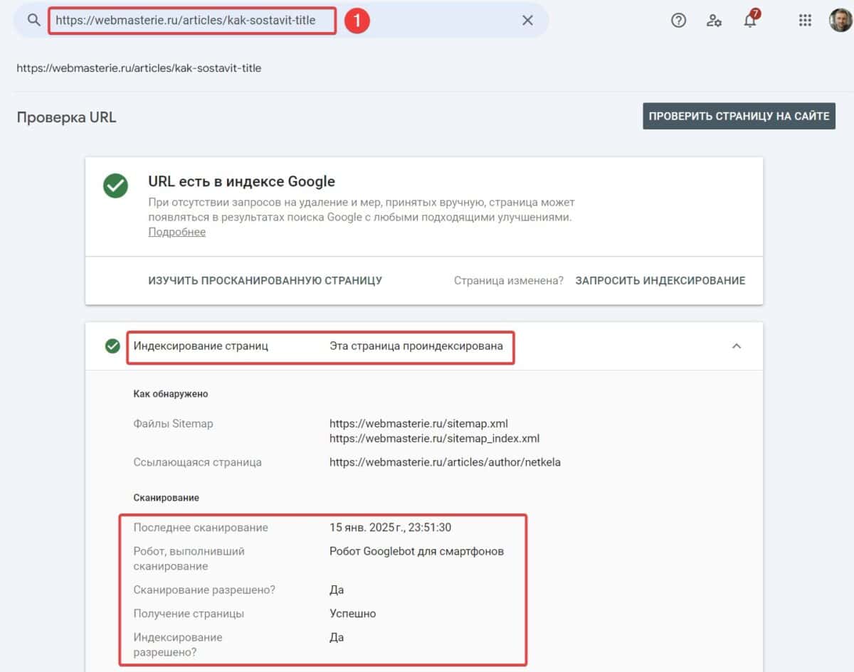Open the Подробнее link

coord(176,232)
